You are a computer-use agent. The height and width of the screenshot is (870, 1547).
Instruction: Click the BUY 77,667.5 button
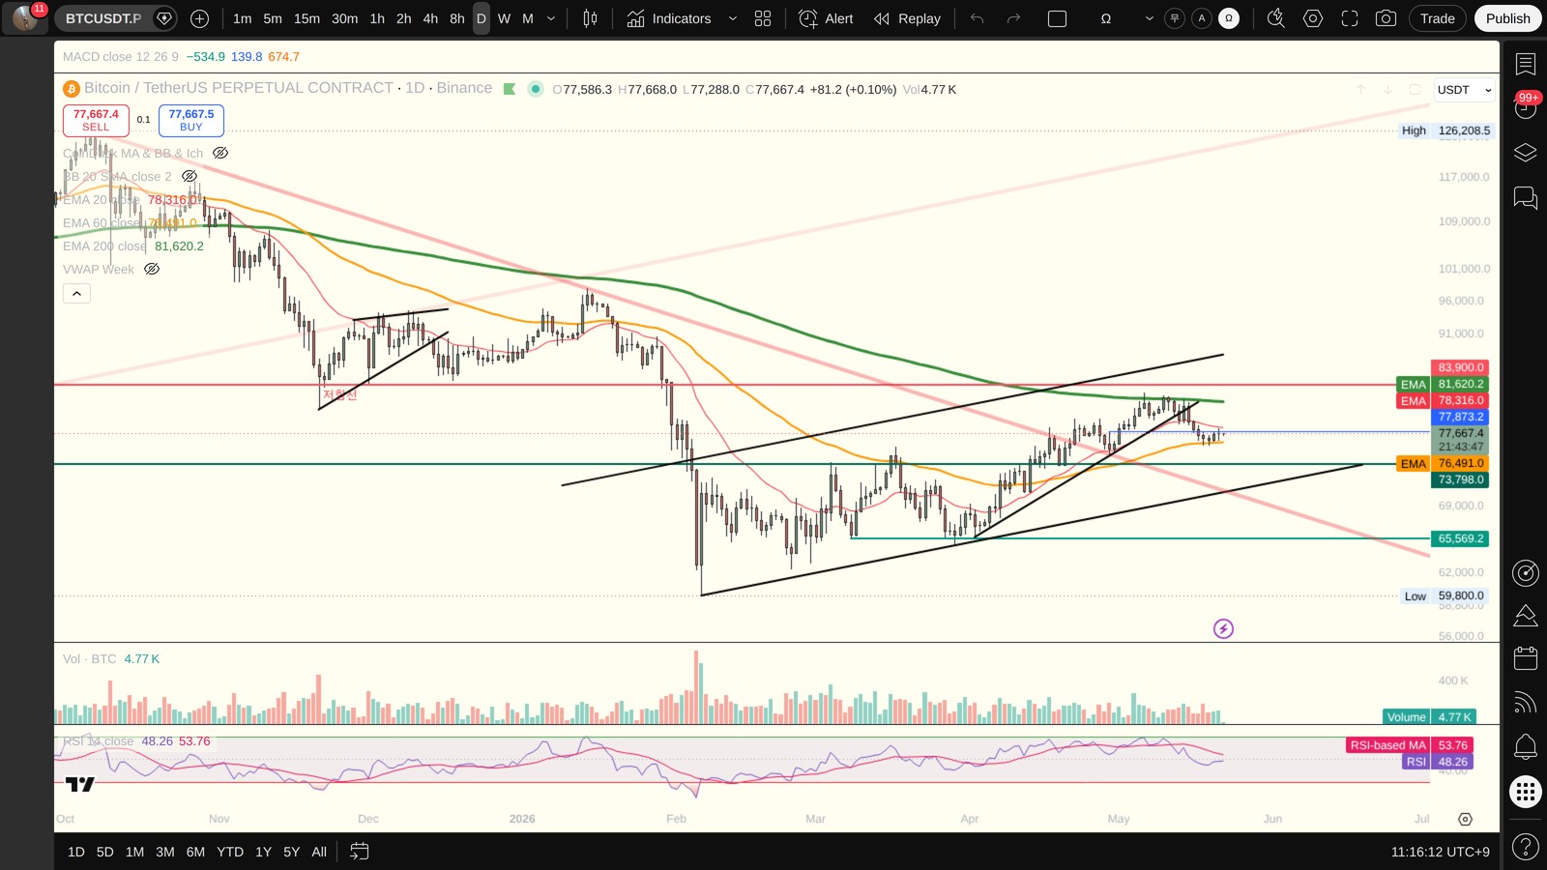click(x=191, y=120)
